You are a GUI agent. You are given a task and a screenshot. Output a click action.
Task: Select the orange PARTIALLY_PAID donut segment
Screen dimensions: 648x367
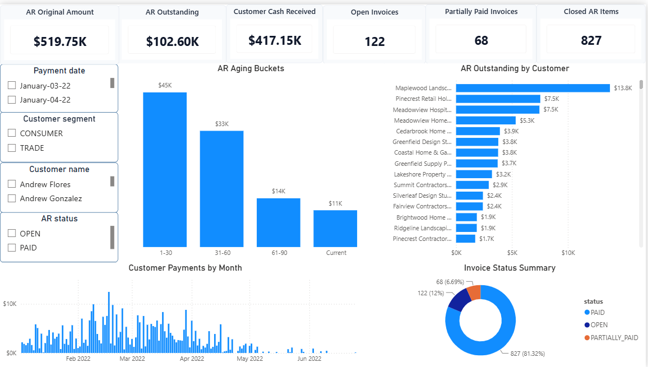click(475, 292)
